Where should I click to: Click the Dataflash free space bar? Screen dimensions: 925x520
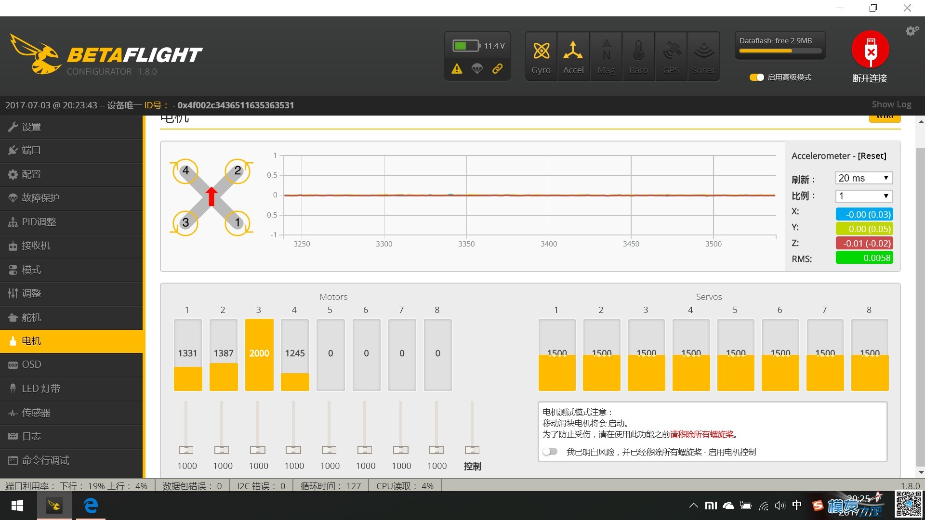tap(780, 51)
